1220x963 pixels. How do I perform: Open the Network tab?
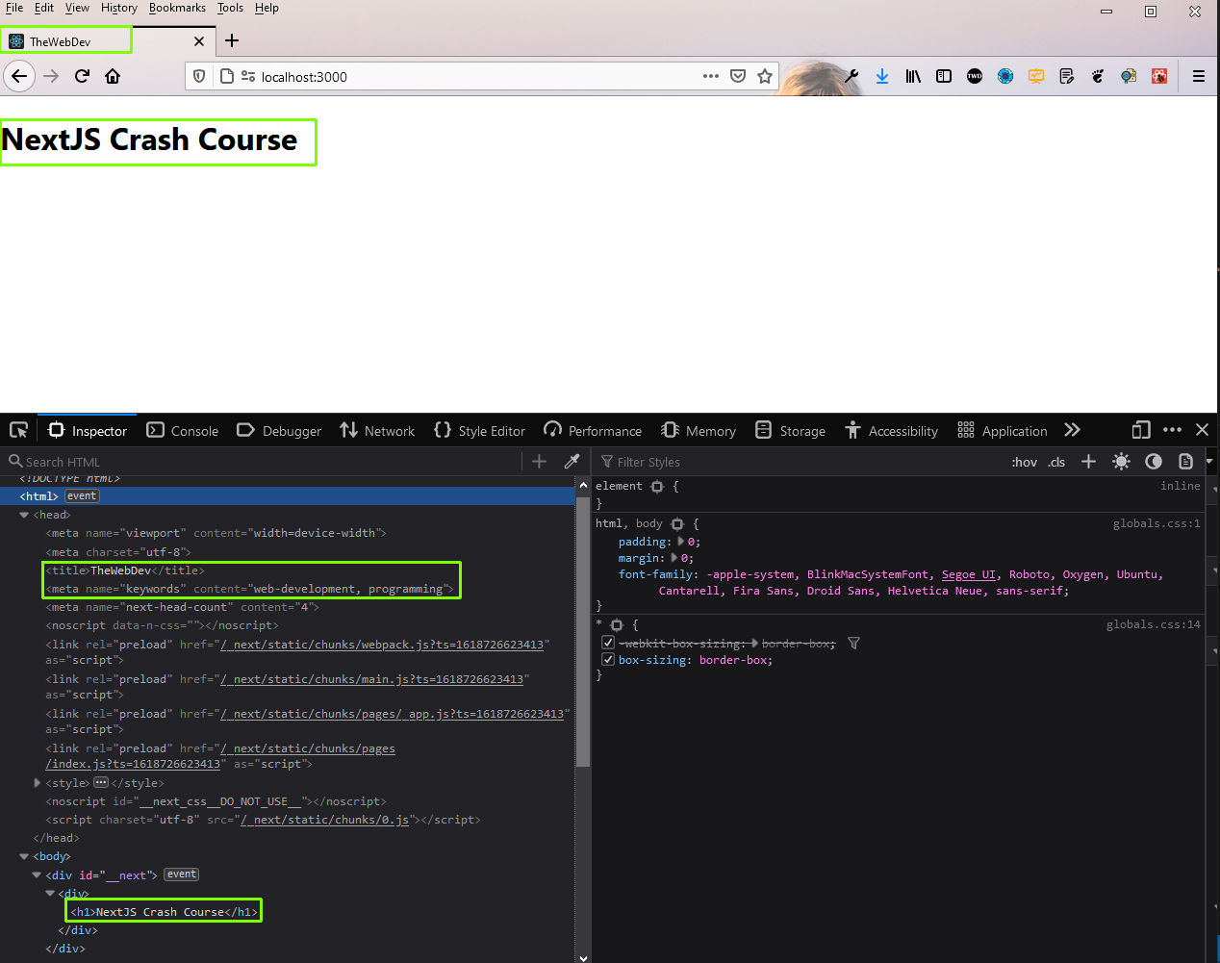click(x=377, y=431)
